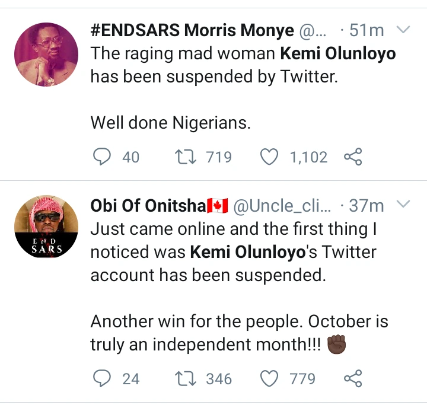The image size is (427, 405).
Task: Like the tweet with 1,102 likes
Action: (270, 157)
